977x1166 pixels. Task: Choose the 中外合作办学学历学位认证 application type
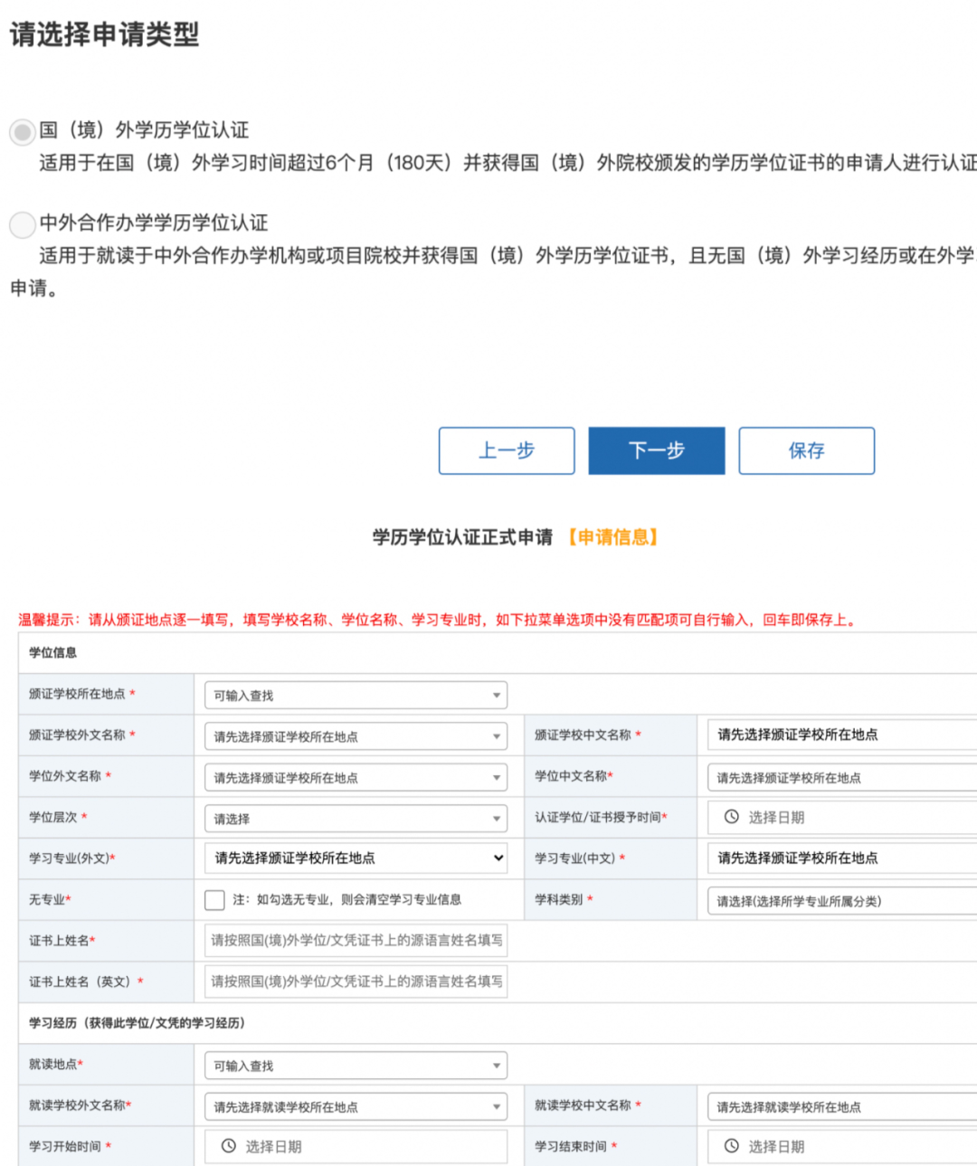[22, 224]
